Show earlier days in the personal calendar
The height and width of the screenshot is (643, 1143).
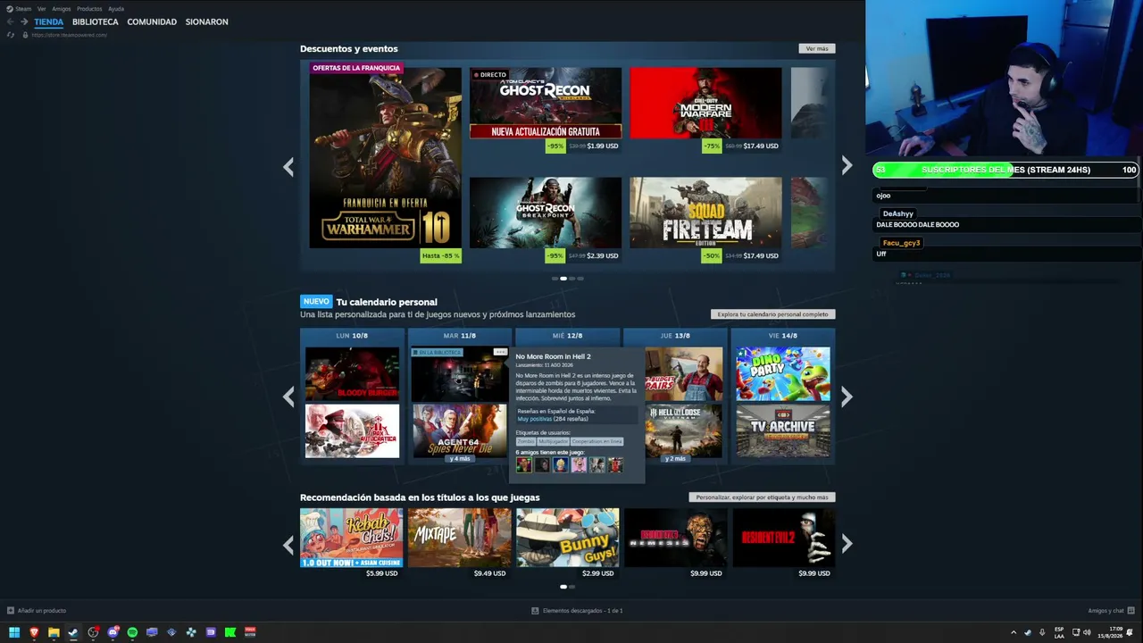(288, 397)
